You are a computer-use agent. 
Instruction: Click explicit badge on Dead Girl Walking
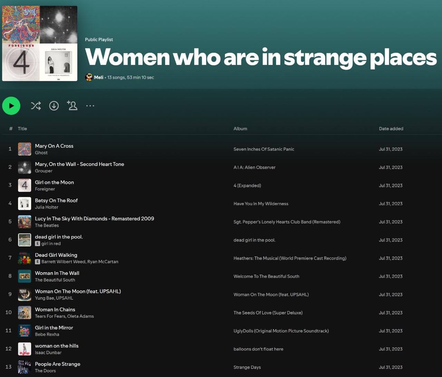click(37, 262)
